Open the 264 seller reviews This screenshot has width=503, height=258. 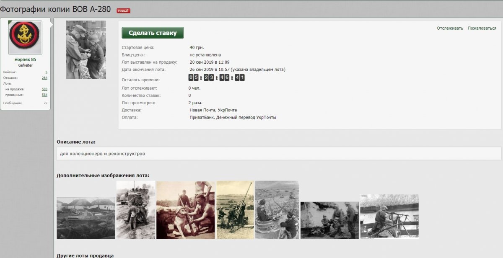point(44,78)
